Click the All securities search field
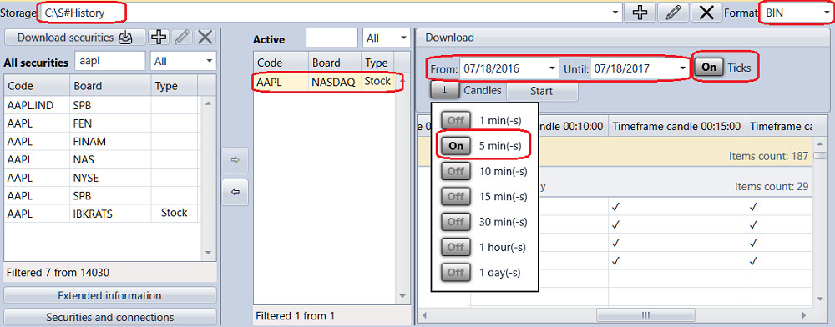 110,62
